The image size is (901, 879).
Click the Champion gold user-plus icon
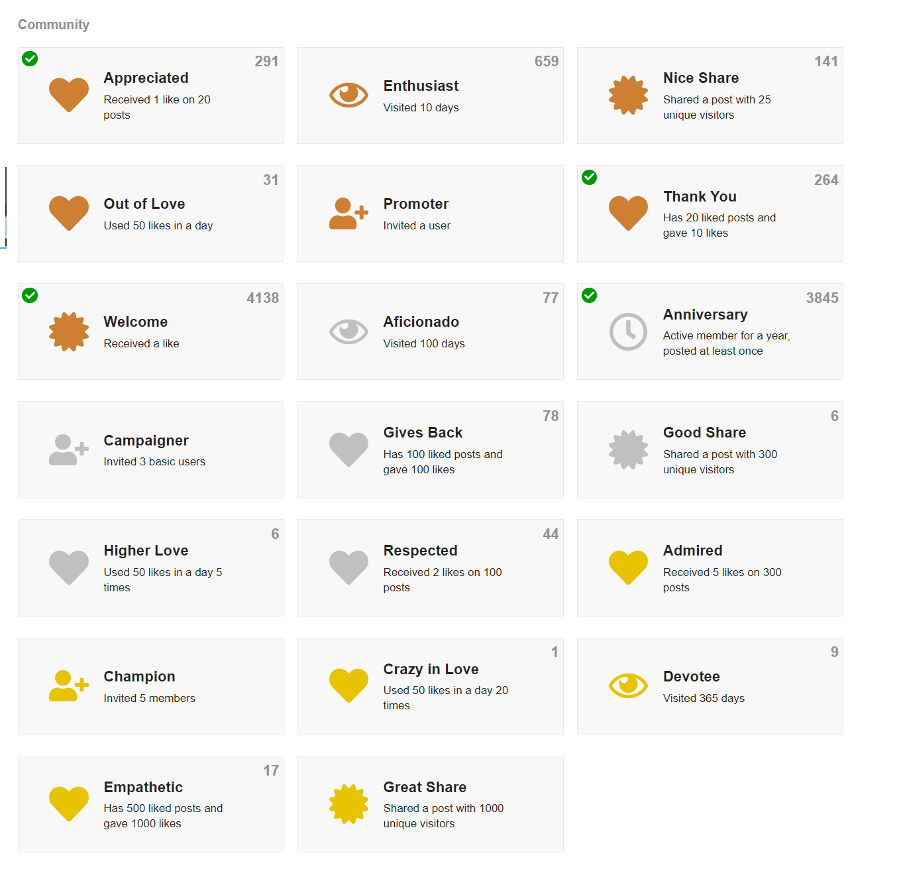(69, 685)
